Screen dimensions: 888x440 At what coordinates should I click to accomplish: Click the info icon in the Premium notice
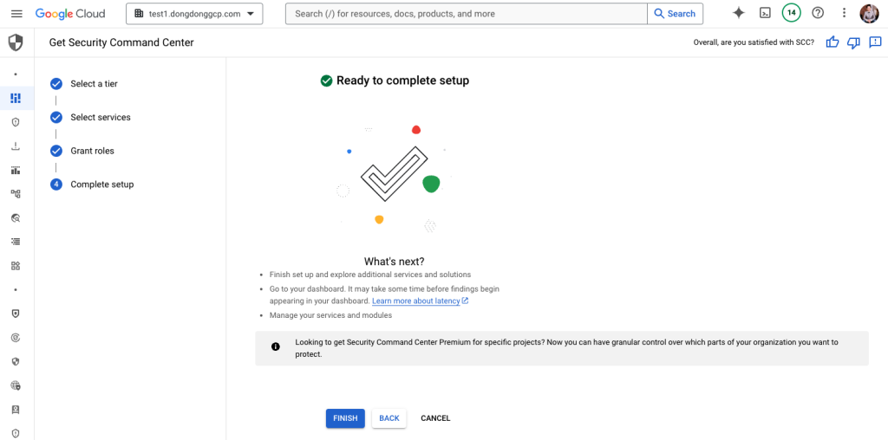point(276,346)
